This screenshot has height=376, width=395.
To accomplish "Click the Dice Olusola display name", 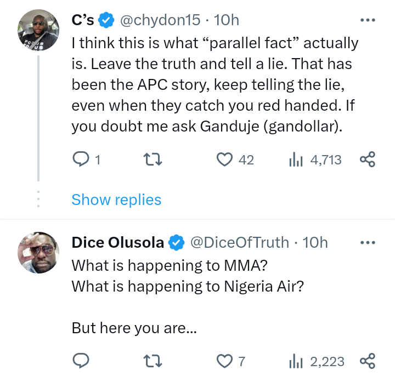I will [x=117, y=242].
